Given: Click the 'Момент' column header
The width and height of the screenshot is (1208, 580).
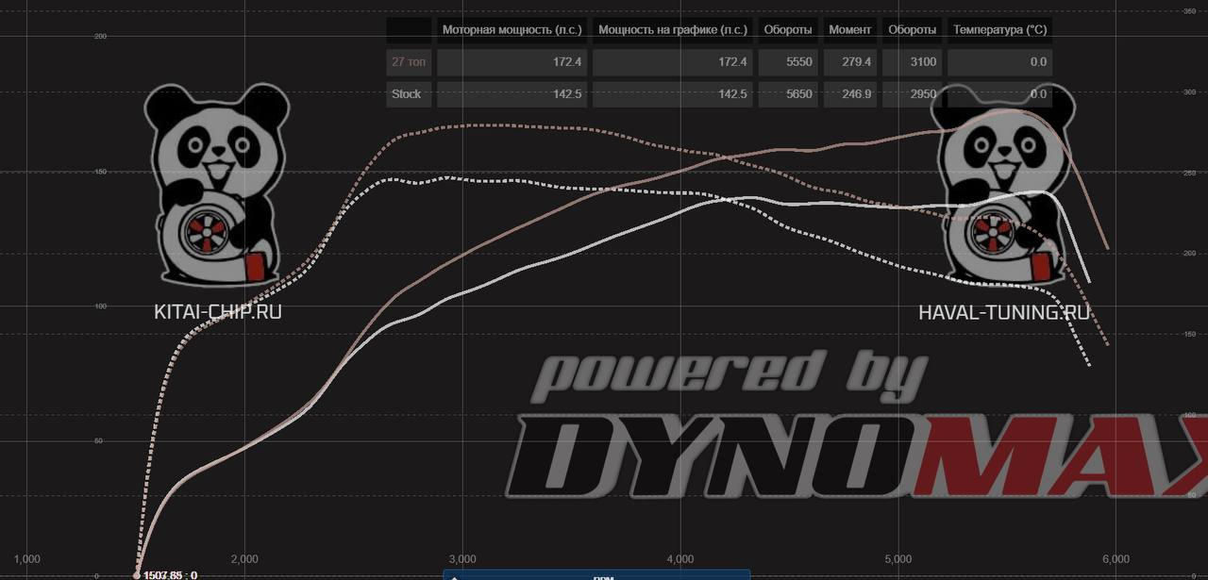Looking at the screenshot, I should 849,30.
